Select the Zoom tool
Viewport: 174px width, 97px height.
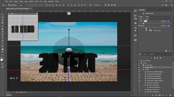[x=2, y=52]
